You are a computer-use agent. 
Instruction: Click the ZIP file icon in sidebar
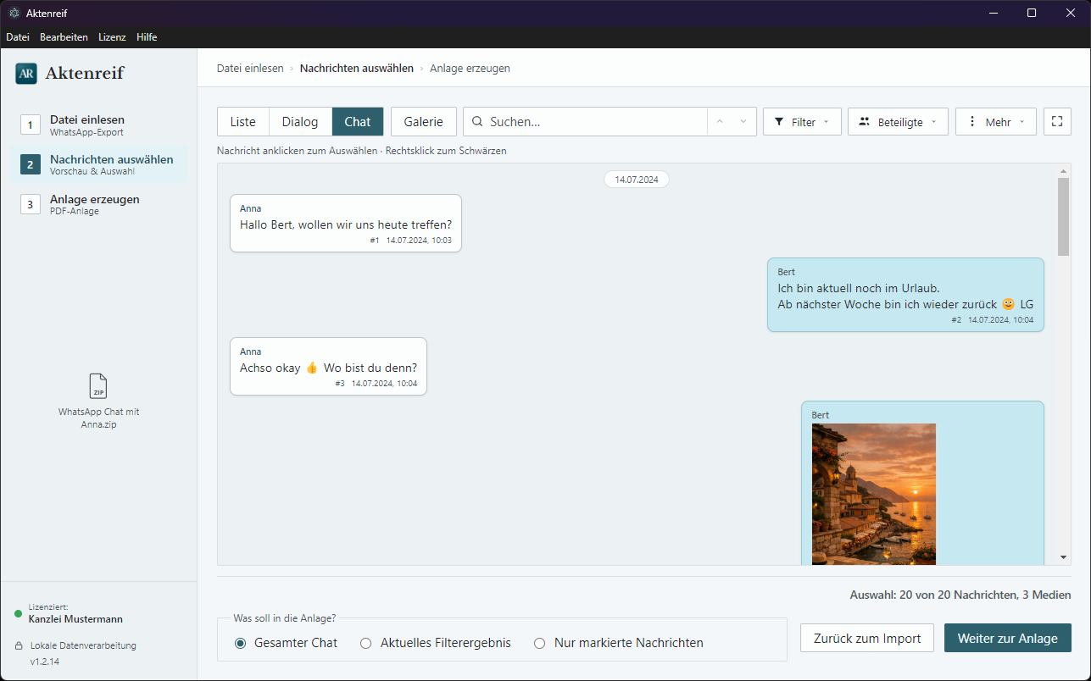click(x=98, y=386)
